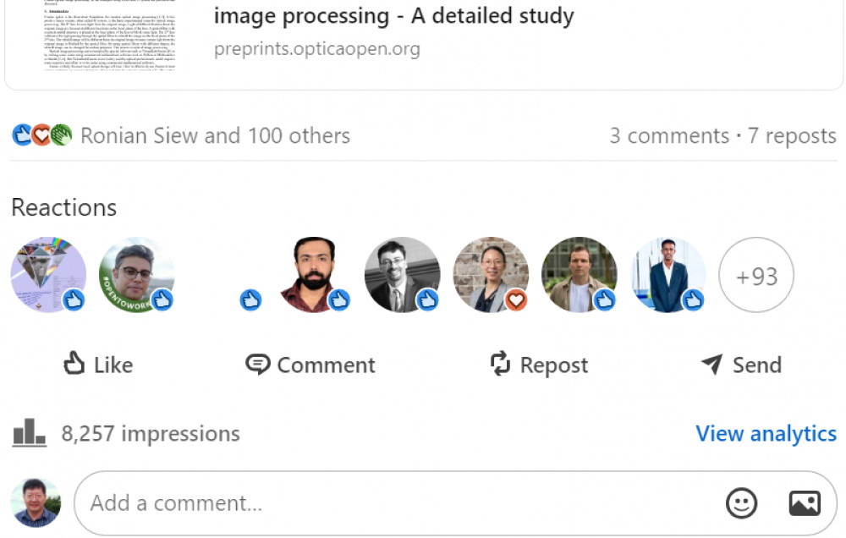Click the Comment speech bubble icon
This screenshot has width=846, height=538.
257,365
